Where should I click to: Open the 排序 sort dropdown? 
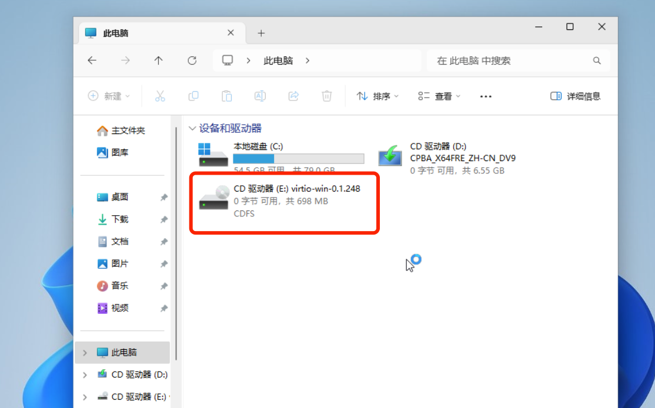pyautogui.click(x=377, y=96)
